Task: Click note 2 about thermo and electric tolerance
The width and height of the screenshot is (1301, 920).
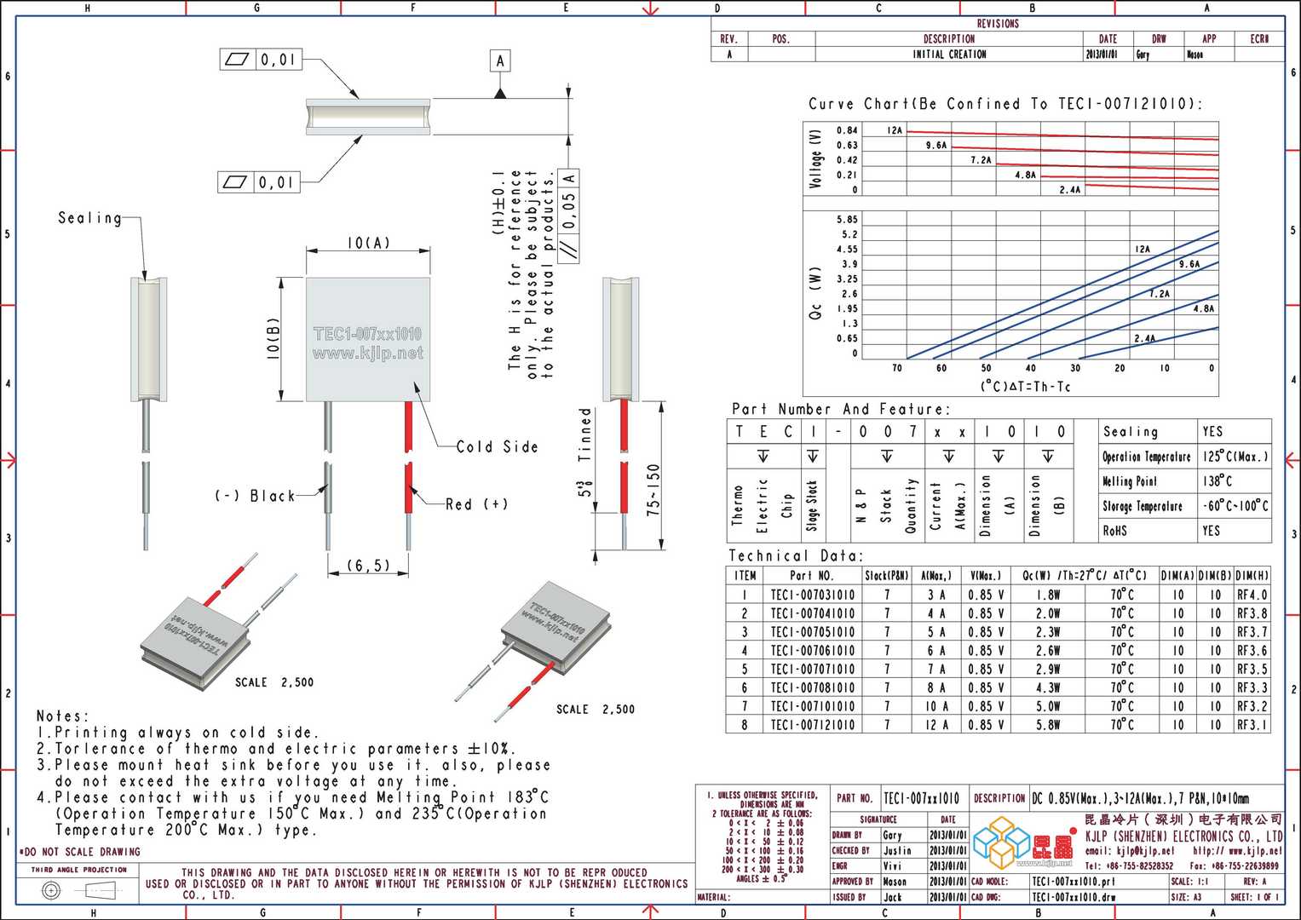Action: 276,749
